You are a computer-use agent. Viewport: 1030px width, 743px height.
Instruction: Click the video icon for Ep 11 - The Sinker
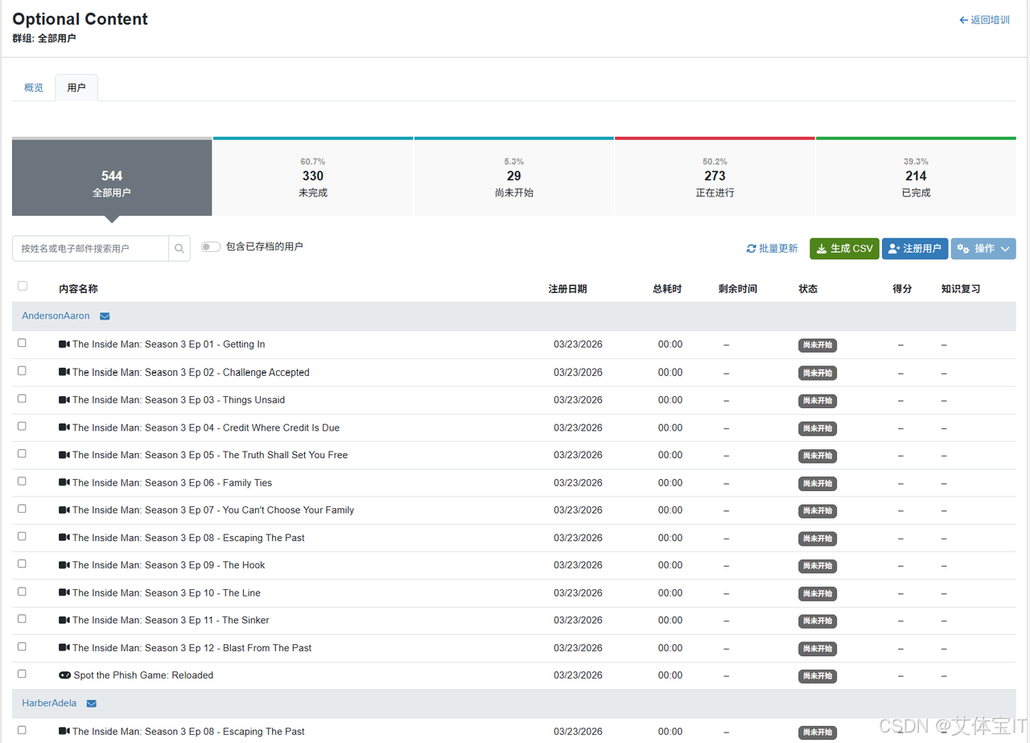tap(64, 621)
